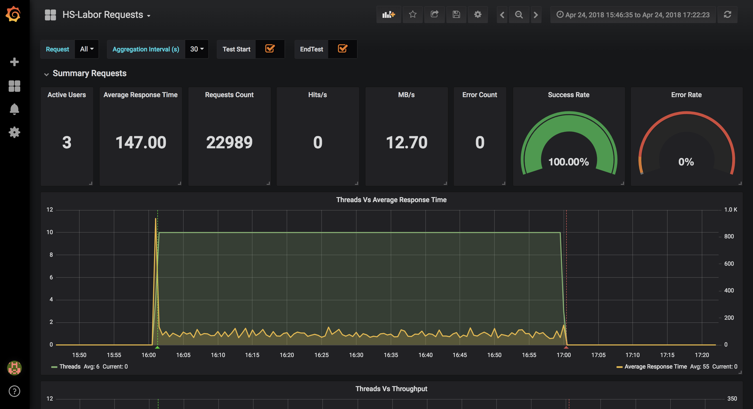Open the HS-Labor Requests dashboard picker

[x=106, y=15]
